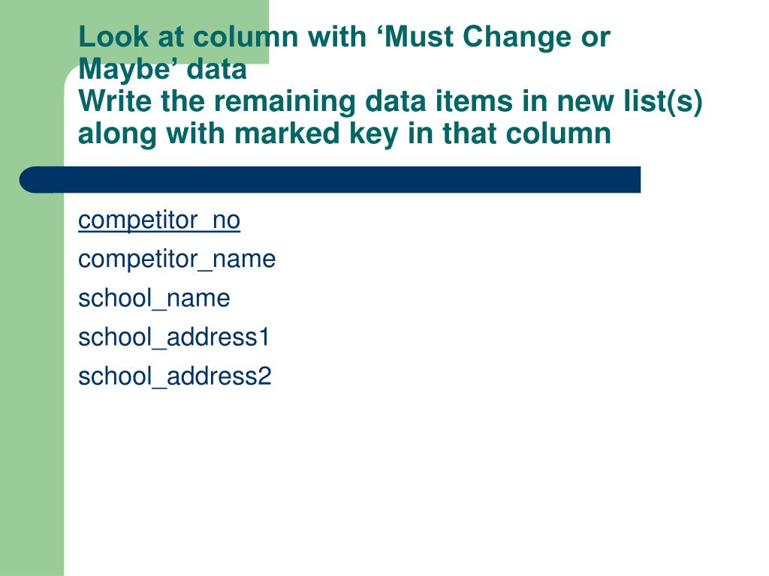Click the school_address2 entry

(x=174, y=376)
